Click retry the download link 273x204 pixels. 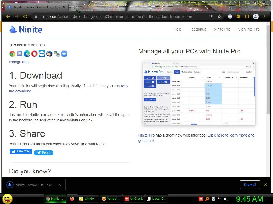click(125, 86)
